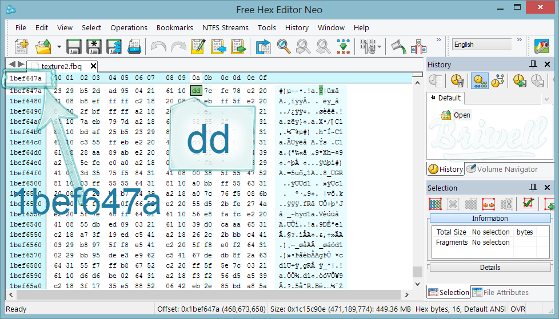Click the green down-arrow with dots icon
The height and width of the screenshot is (319, 559).
[x=343, y=47]
